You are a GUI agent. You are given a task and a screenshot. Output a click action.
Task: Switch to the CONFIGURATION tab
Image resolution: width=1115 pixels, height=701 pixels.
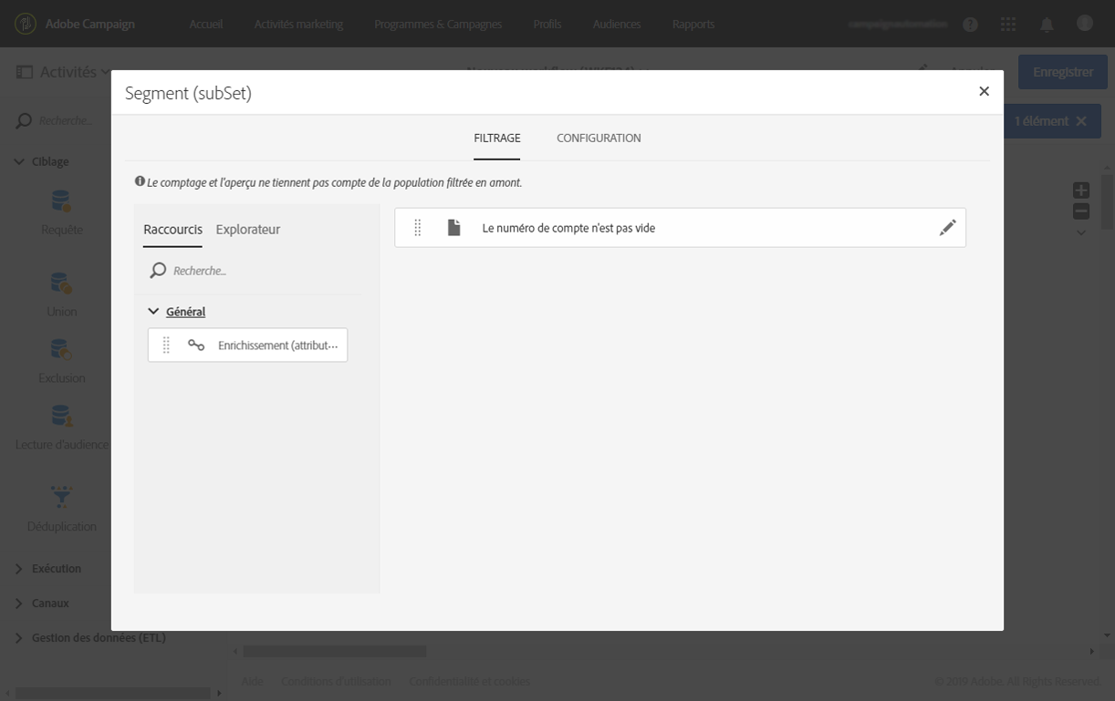(x=599, y=139)
